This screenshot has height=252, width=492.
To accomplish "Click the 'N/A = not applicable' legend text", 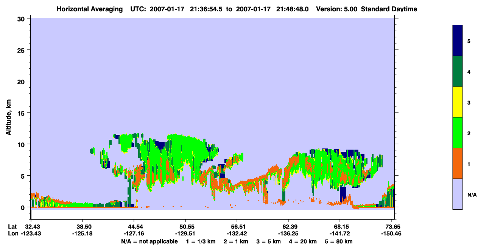I will pyautogui.click(x=149, y=241).
